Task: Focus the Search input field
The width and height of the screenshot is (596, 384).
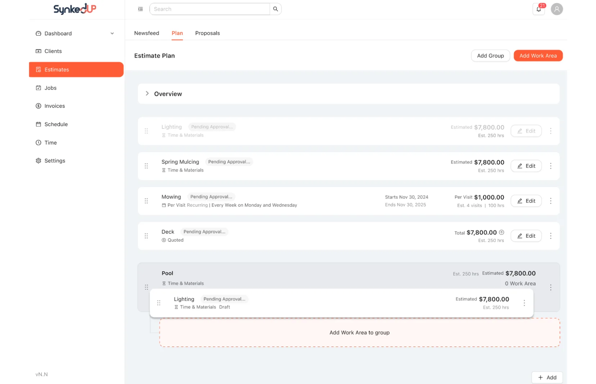Action: pyautogui.click(x=209, y=9)
